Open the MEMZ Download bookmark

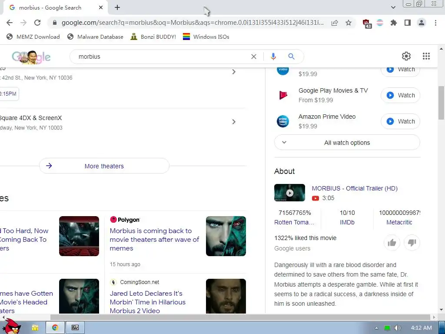coord(33,37)
